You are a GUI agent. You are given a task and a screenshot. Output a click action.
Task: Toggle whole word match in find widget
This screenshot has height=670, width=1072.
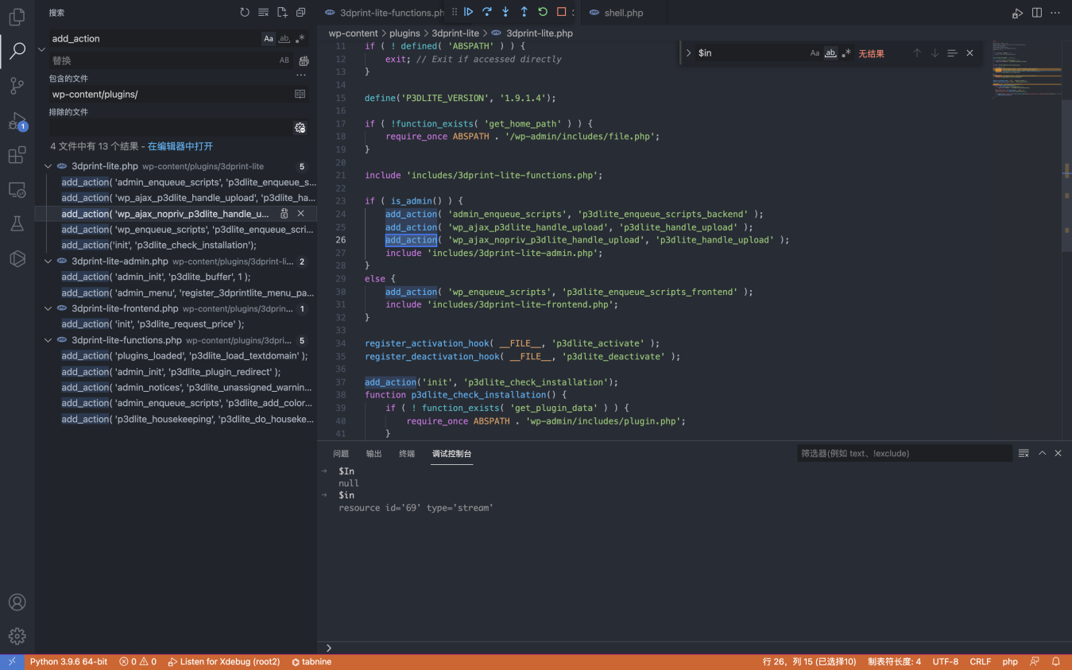tap(830, 53)
